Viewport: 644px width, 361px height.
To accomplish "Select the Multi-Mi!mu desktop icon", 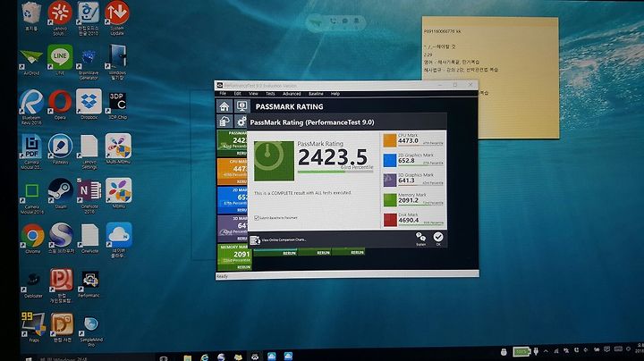I will (x=118, y=148).
